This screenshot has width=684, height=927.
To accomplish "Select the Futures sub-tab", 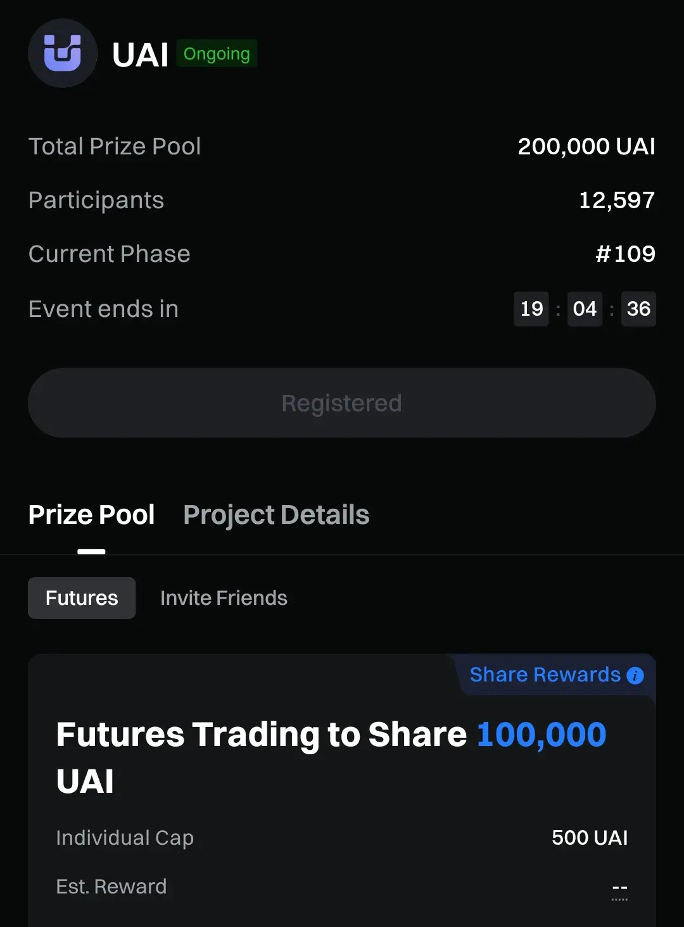I will [x=82, y=598].
